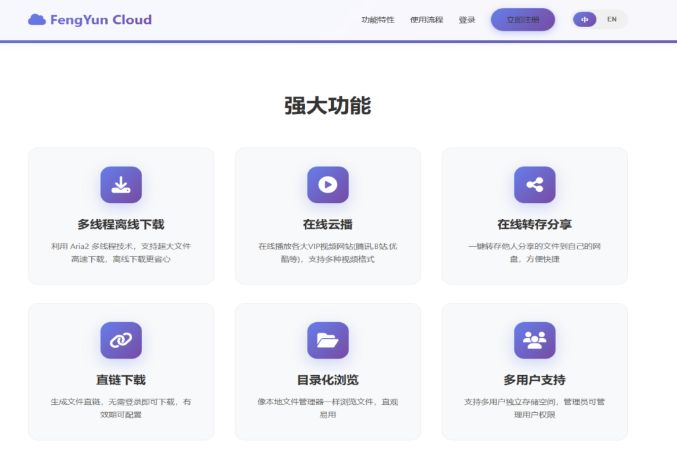
Task: Open the 使用流程 navigation item
Action: pos(426,20)
